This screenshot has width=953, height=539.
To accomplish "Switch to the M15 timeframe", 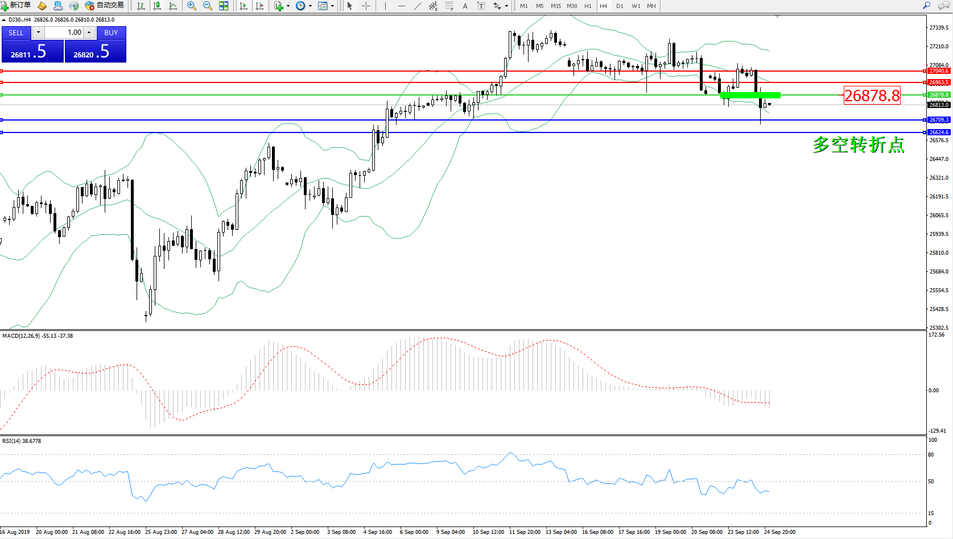I will (x=555, y=6).
